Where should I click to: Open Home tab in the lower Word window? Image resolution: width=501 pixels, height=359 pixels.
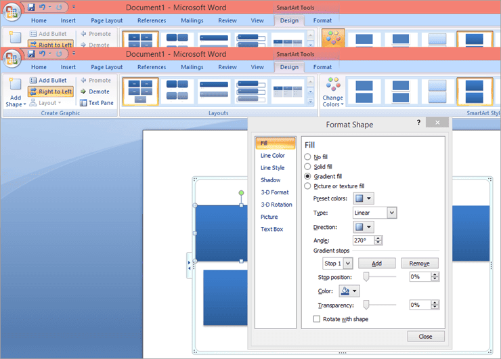[39, 67]
